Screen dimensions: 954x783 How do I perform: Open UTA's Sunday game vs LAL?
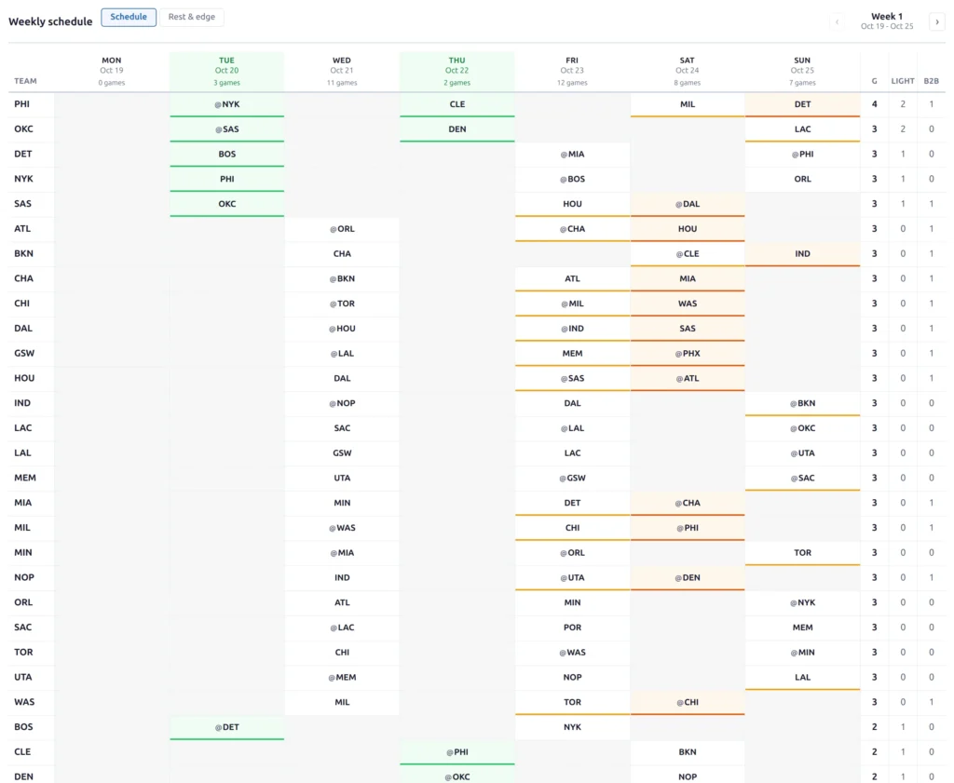(802, 678)
